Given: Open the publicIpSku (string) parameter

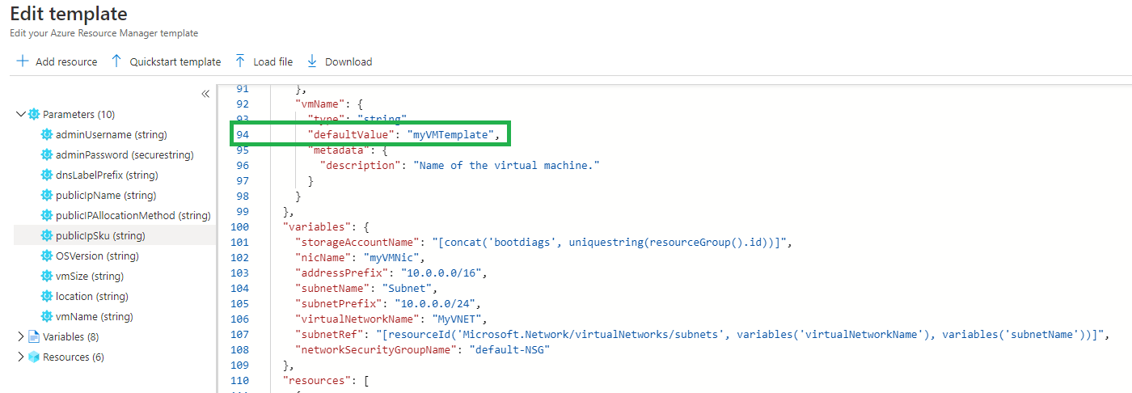Looking at the screenshot, I should (x=100, y=236).
